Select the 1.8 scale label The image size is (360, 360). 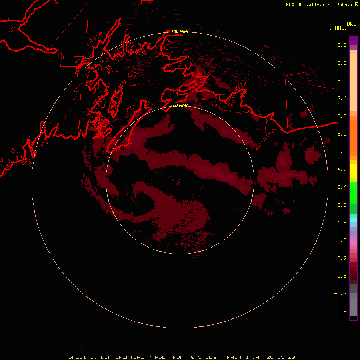tap(342, 222)
